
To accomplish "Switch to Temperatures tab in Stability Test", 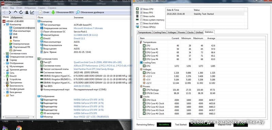I will point(144,32).
